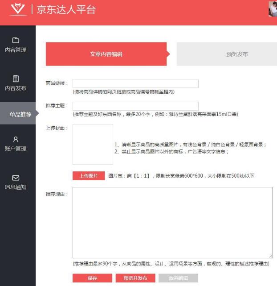Click the 上传封面 image preview box
The image size is (277, 286).
click(93, 145)
